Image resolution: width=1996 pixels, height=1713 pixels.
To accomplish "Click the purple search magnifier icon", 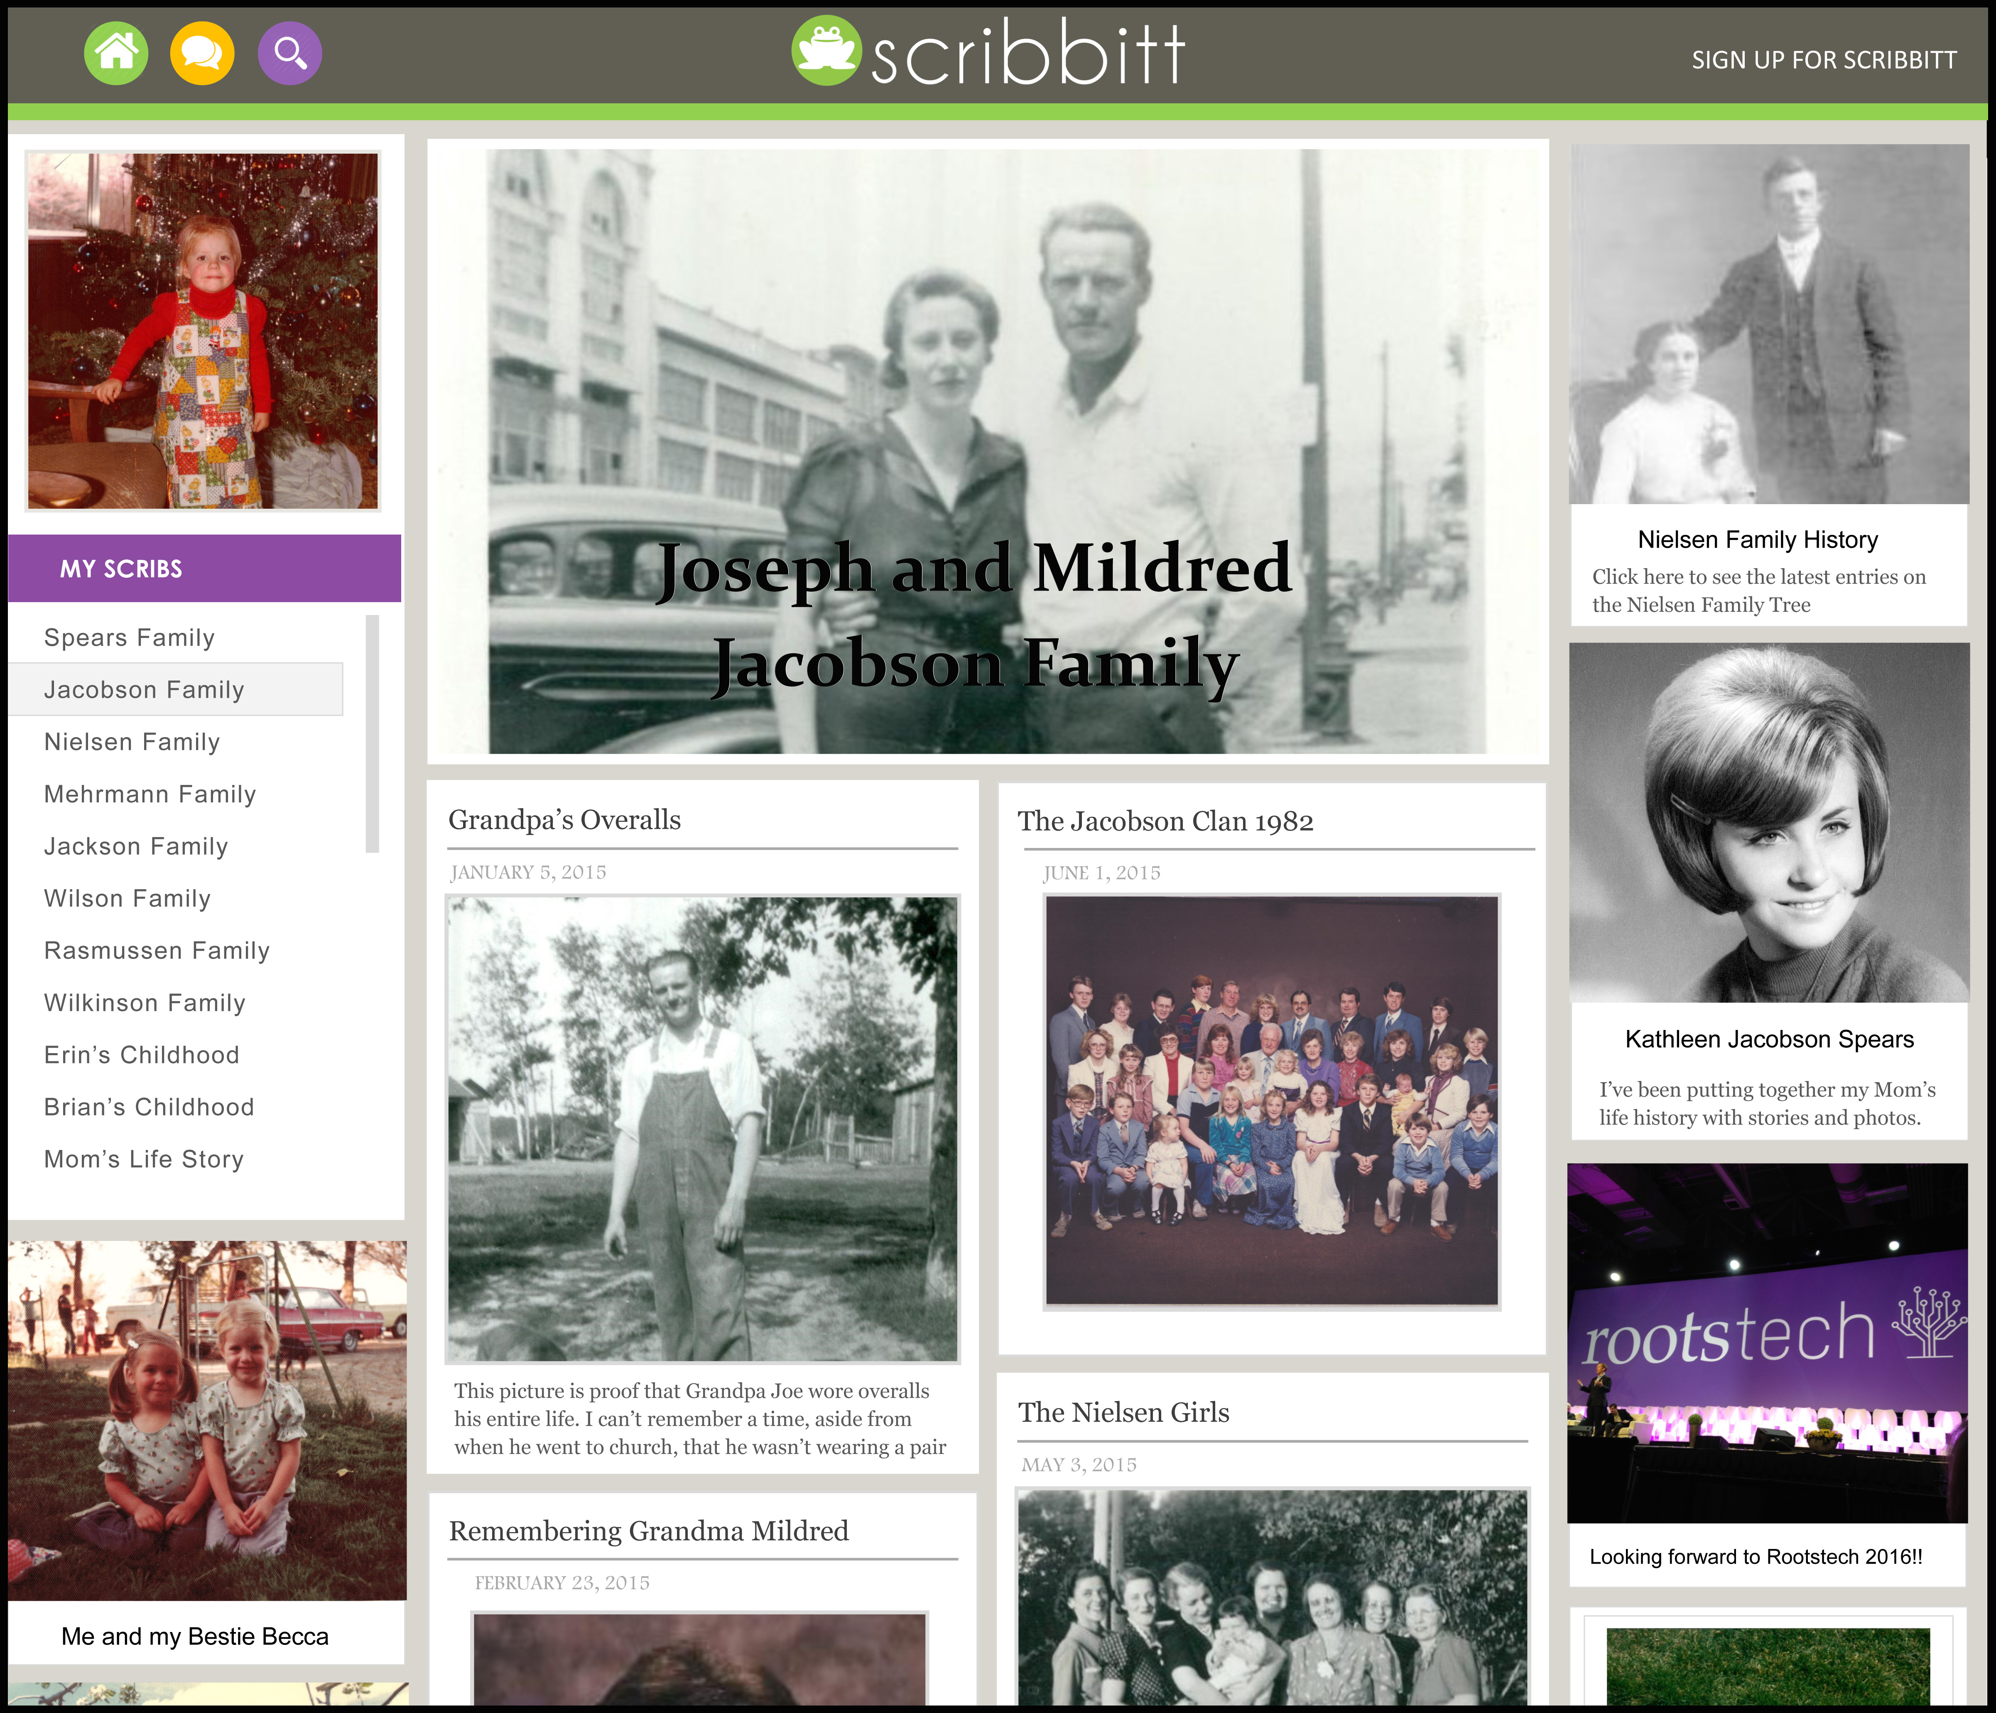I will click(x=290, y=53).
